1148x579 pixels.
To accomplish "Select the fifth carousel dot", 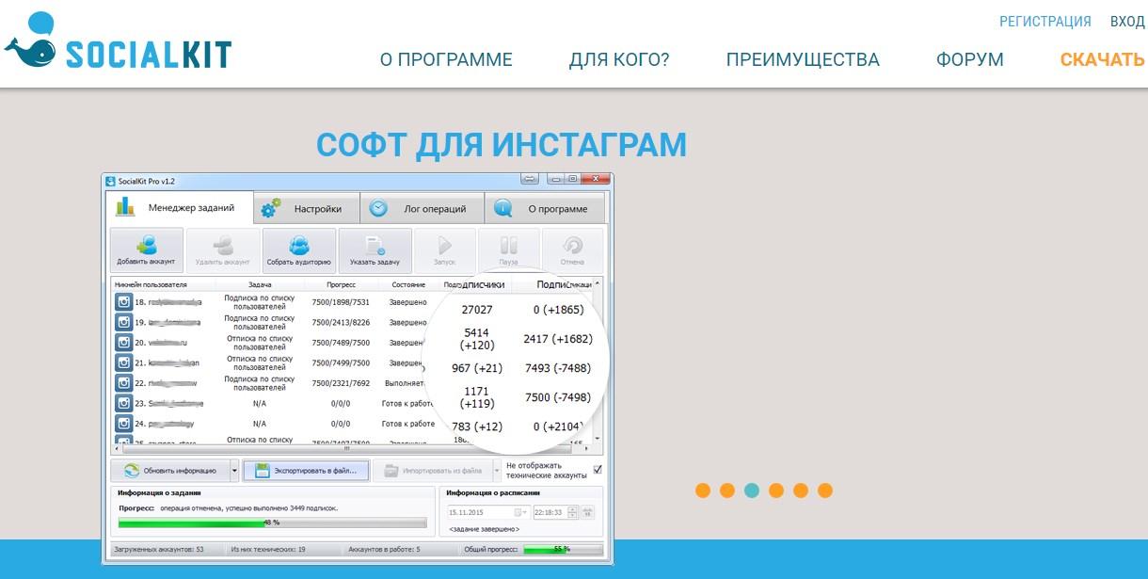I will pos(801,491).
